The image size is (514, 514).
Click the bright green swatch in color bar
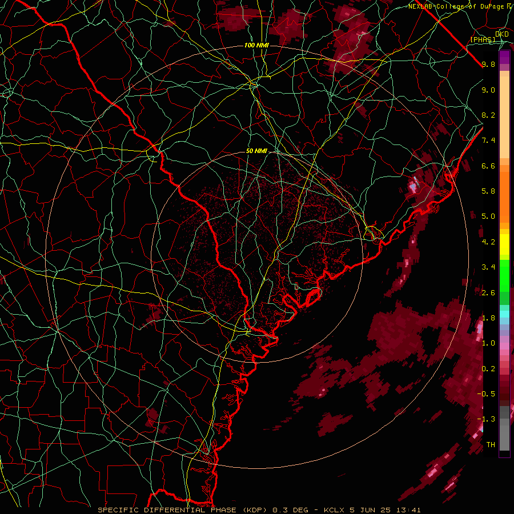click(504, 275)
